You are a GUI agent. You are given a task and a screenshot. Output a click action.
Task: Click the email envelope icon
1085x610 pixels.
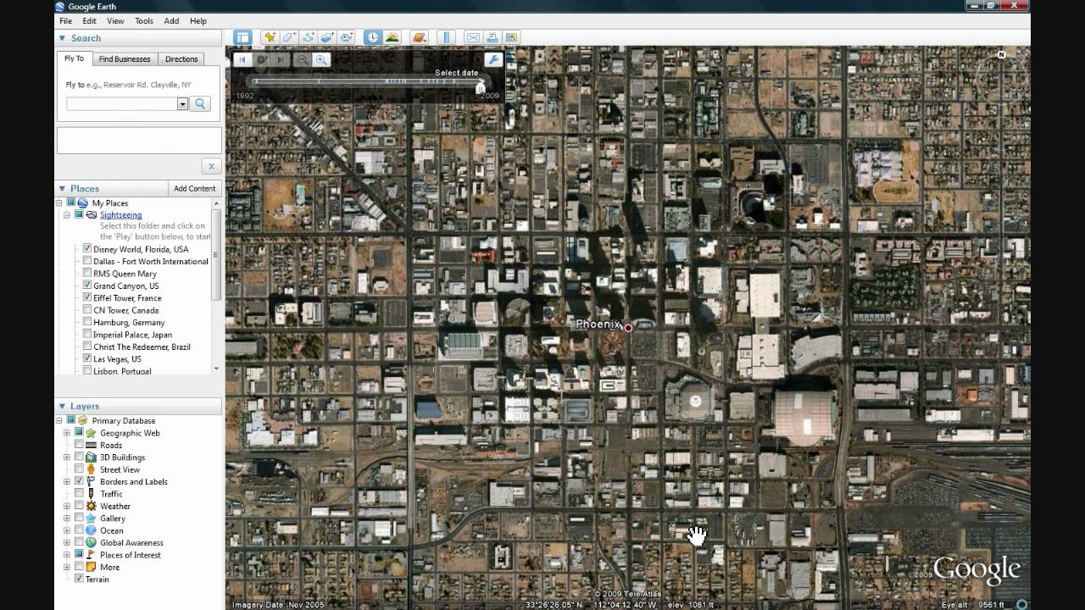pyautogui.click(x=473, y=37)
